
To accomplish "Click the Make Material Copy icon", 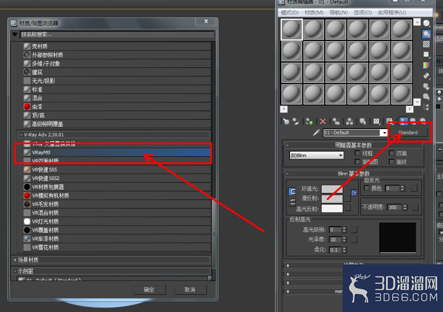I will click(x=336, y=122).
